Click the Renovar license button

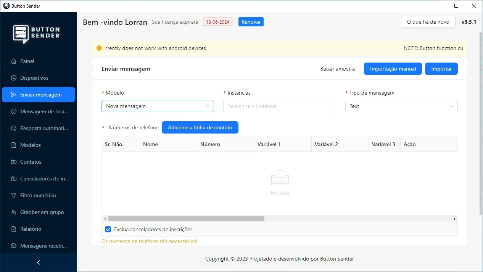(x=251, y=22)
